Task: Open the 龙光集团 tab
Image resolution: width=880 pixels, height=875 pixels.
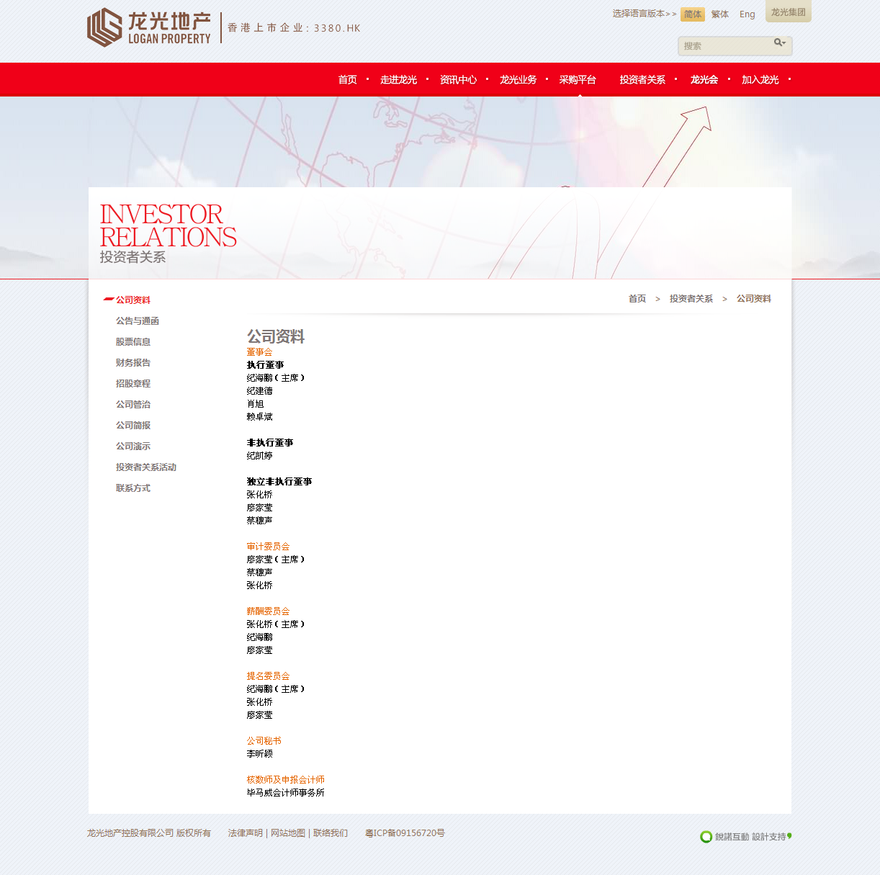Action: click(x=789, y=12)
